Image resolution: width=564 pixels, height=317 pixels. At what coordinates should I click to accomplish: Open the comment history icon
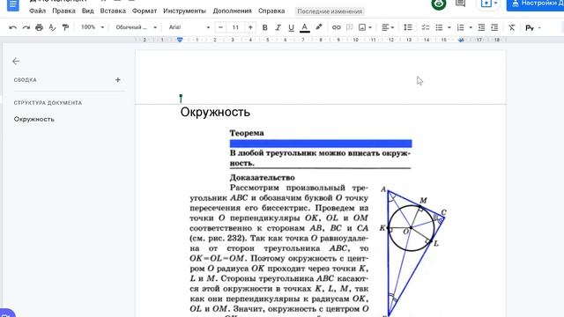click(460, 4)
